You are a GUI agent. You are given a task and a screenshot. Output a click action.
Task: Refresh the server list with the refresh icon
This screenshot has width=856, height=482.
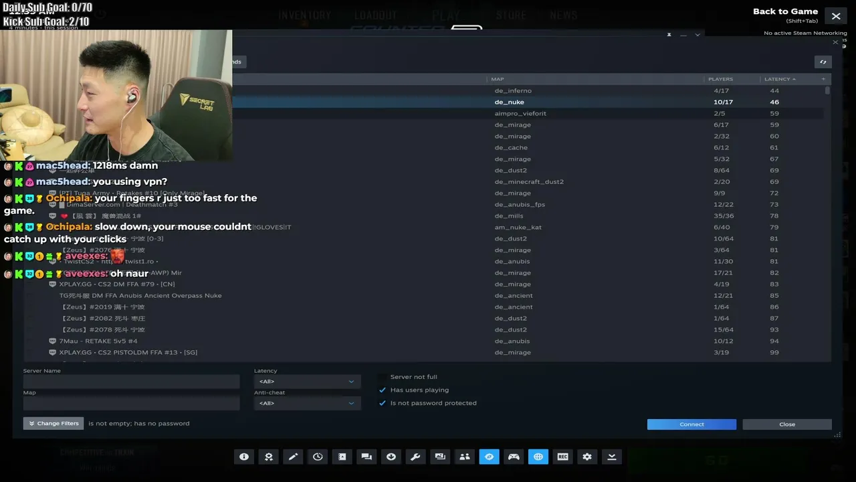[823, 62]
